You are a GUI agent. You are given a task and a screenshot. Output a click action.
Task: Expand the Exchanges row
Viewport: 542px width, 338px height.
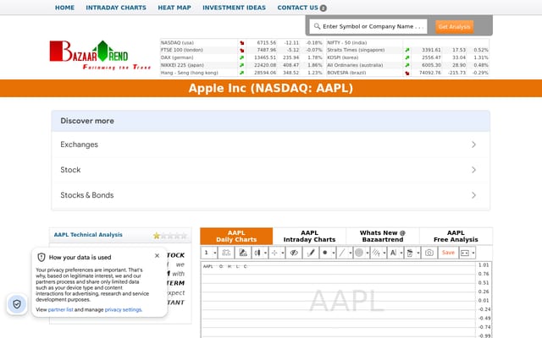(x=271, y=144)
